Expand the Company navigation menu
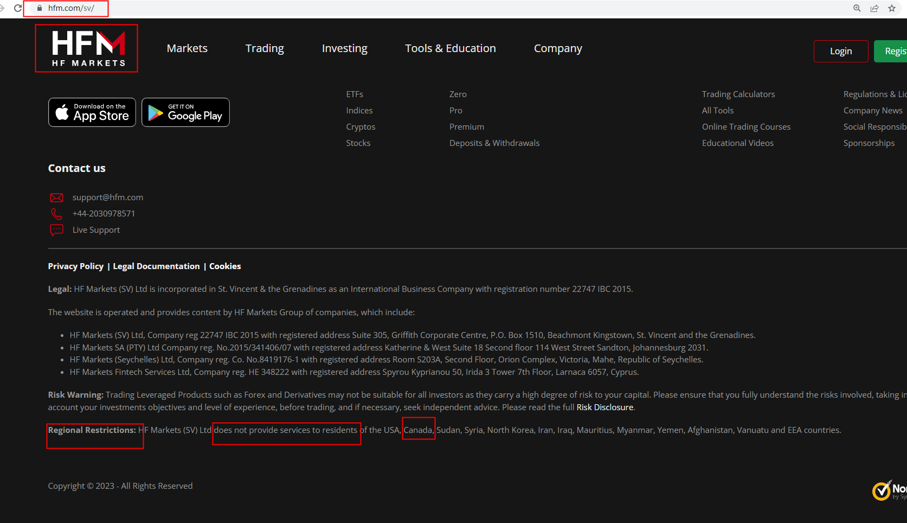 (x=558, y=48)
